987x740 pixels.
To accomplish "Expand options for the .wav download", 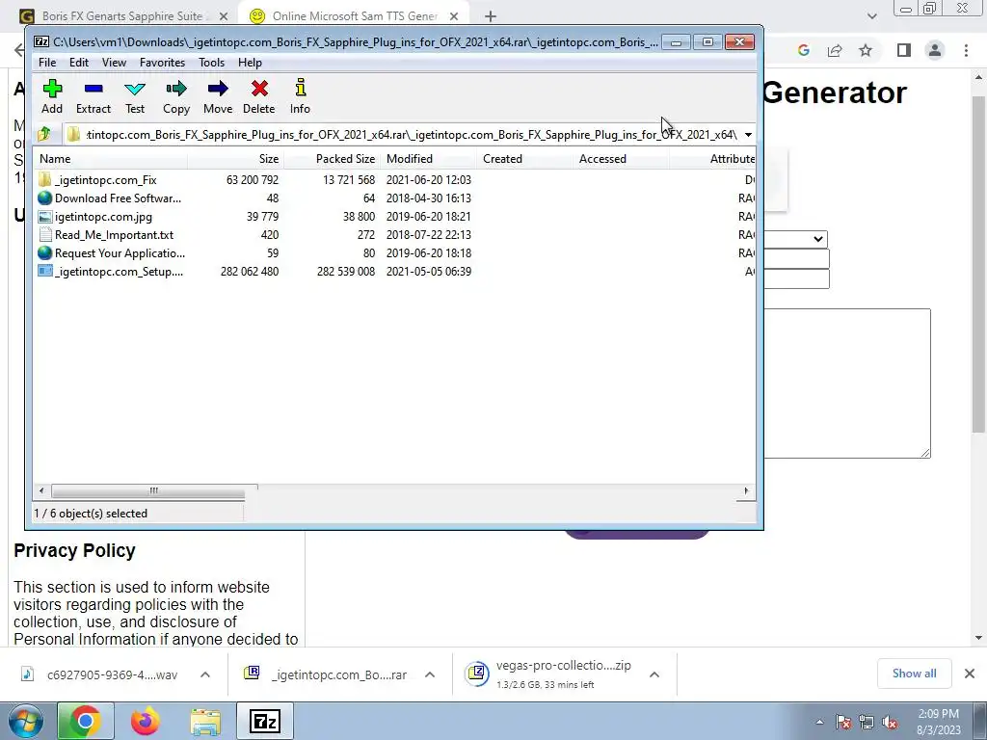I will tap(205, 674).
